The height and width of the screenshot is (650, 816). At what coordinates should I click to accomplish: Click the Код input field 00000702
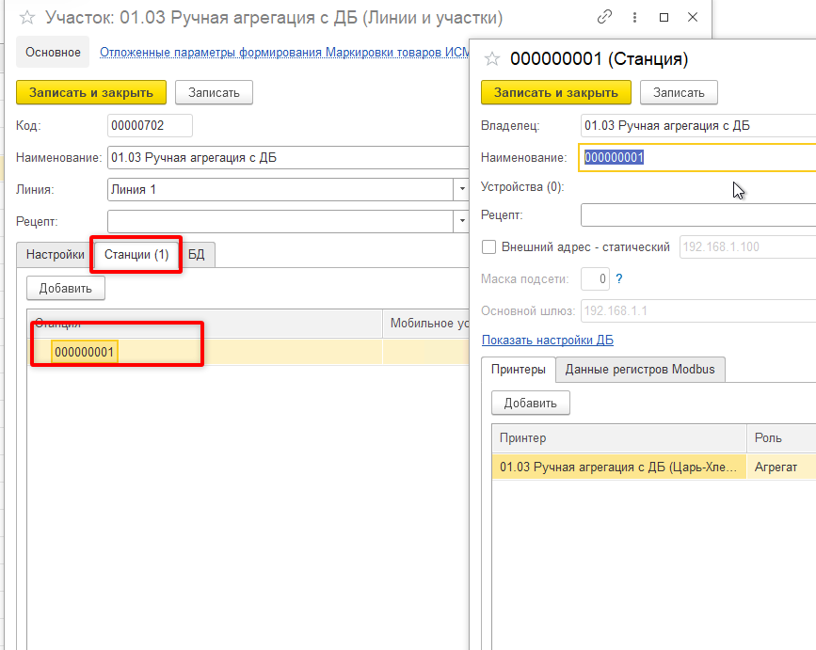[x=150, y=125]
